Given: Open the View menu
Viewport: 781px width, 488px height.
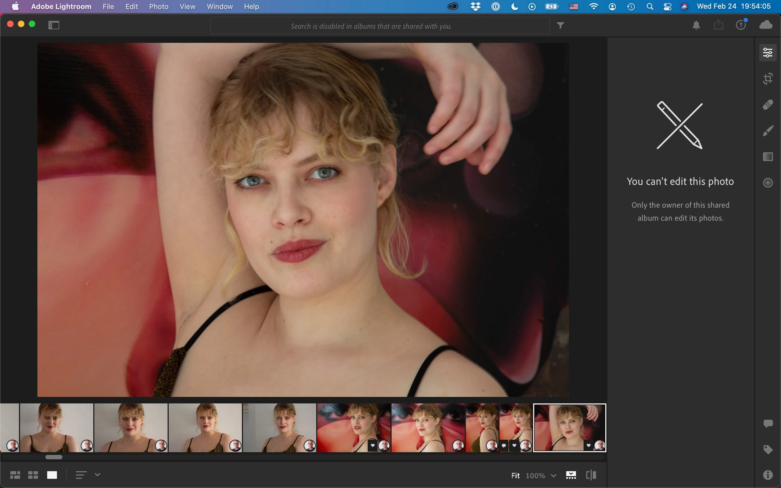Looking at the screenshot, I should pos(187,7).
